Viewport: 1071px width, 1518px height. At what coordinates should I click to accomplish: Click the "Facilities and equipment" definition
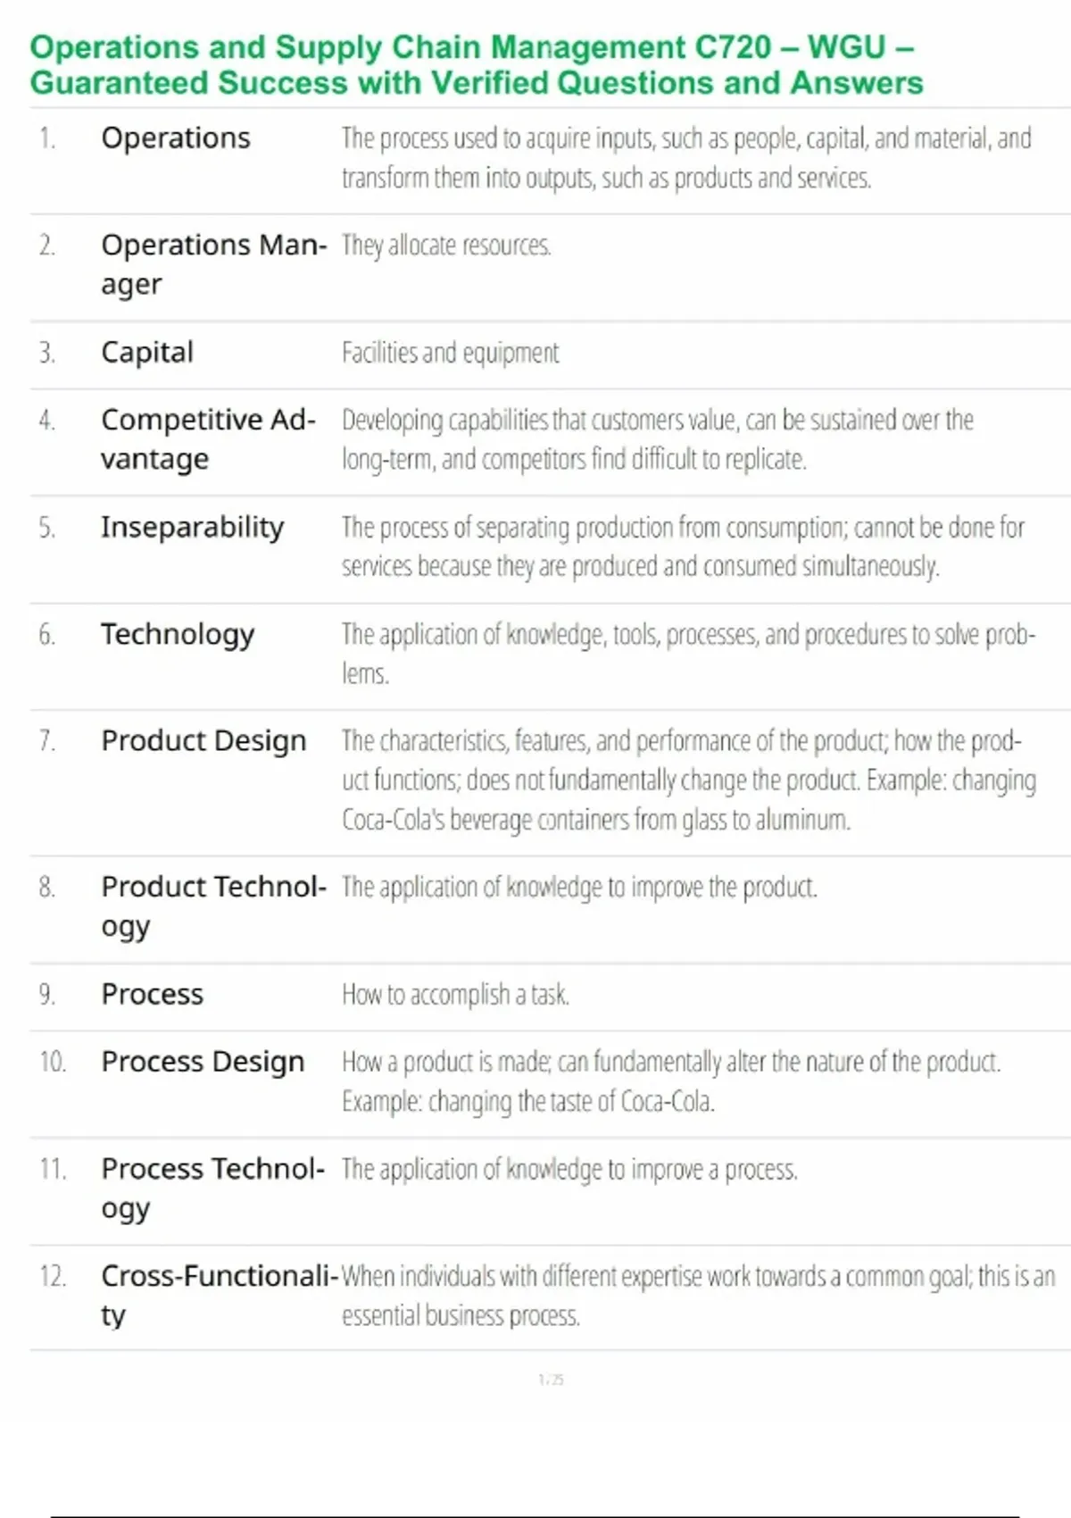(451, 353)
